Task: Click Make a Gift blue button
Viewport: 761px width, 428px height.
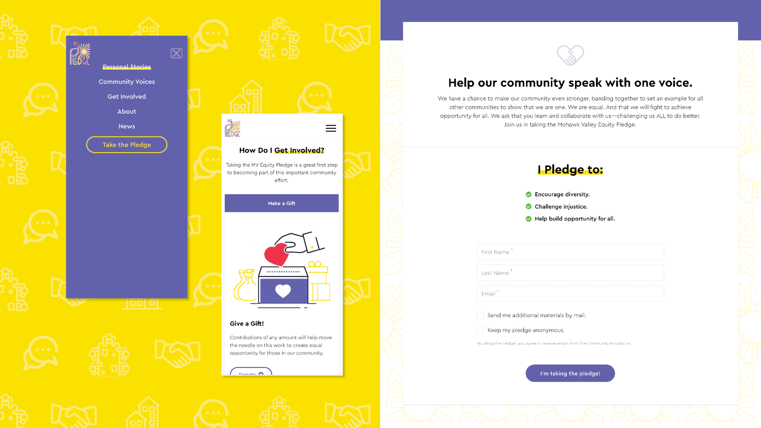Action: point(282,203)
